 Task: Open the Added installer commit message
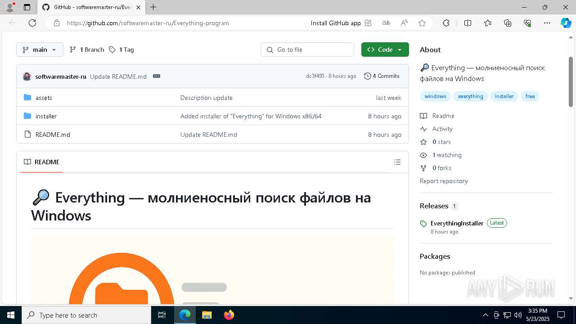tap(251, 116)
